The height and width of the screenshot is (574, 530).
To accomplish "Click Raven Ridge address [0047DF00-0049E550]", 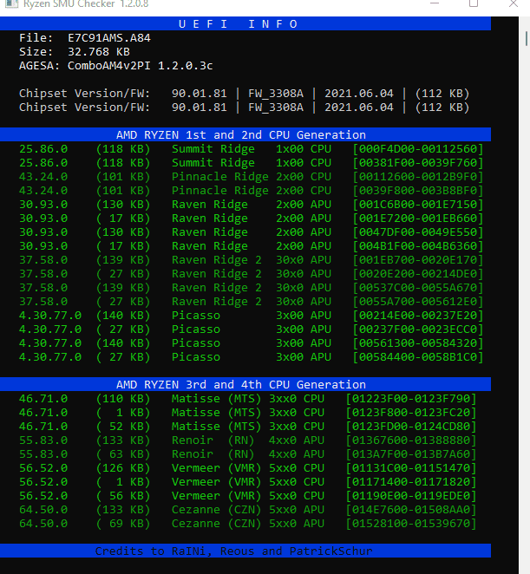I will 418,232.
